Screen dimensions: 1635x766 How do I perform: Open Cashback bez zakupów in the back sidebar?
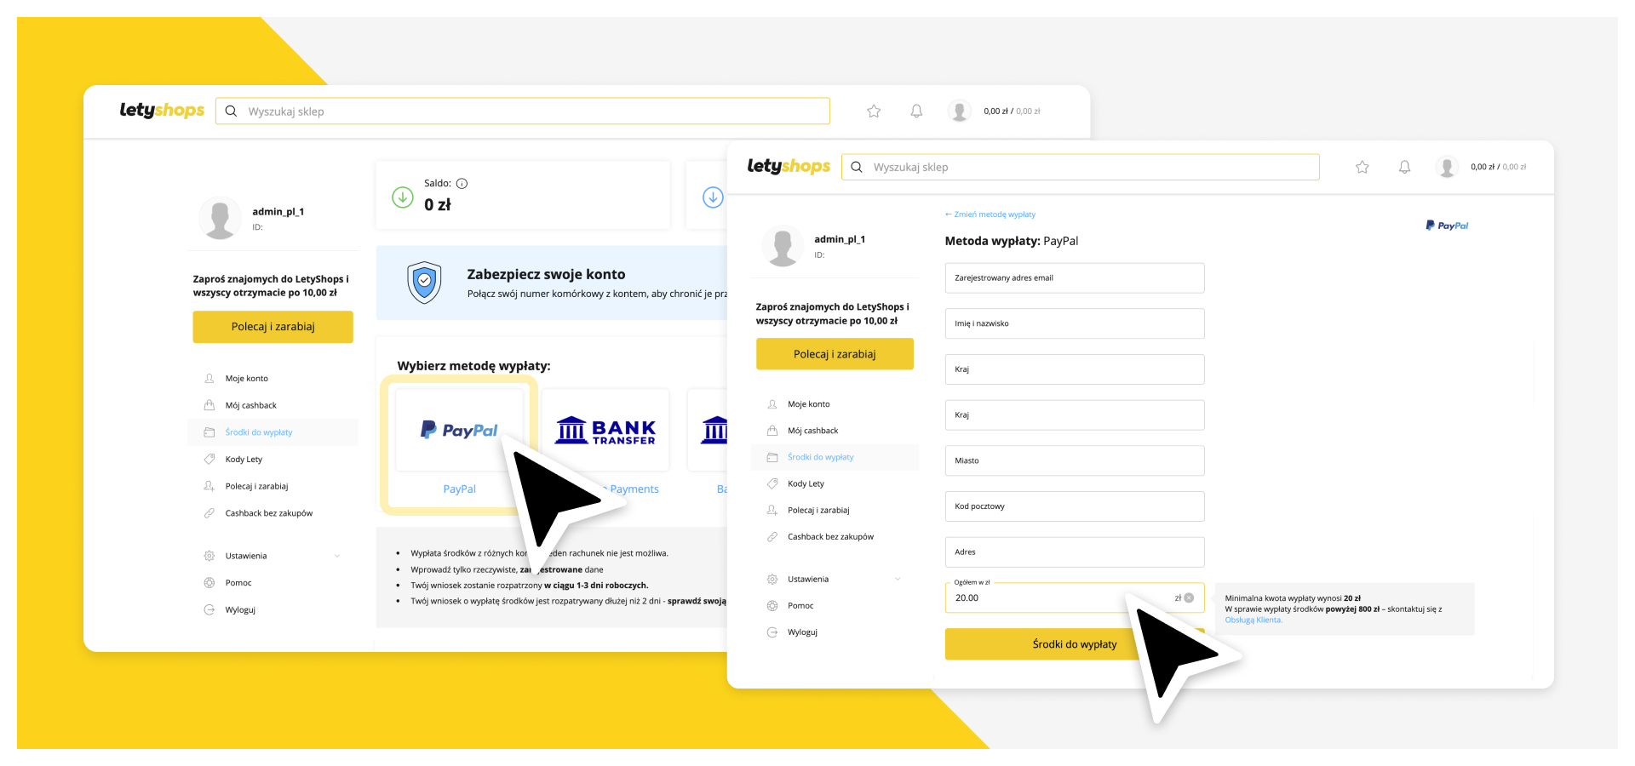268,513
